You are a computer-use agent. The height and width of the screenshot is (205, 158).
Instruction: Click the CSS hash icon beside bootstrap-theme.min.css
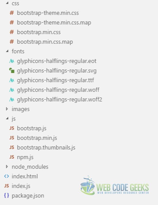point(12,13)
